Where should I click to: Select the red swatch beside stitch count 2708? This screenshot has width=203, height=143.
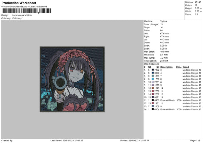[x=153, y=91]
